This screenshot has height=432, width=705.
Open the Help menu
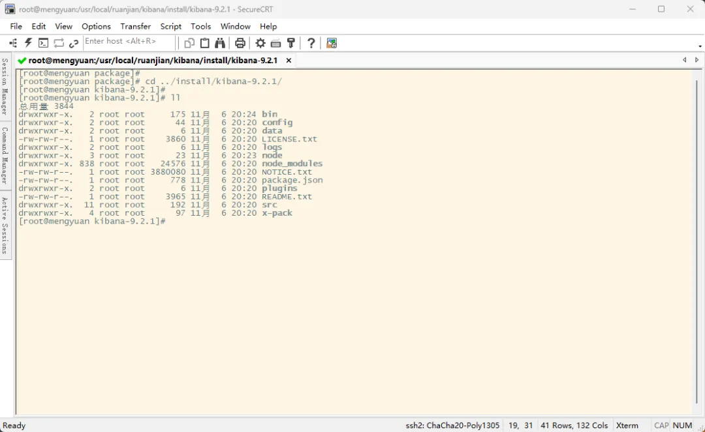tap(268, 27)
